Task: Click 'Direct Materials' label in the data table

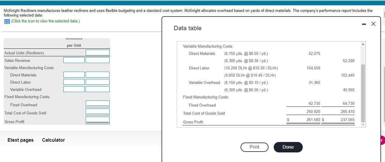Action: click(x=202, y=53)
